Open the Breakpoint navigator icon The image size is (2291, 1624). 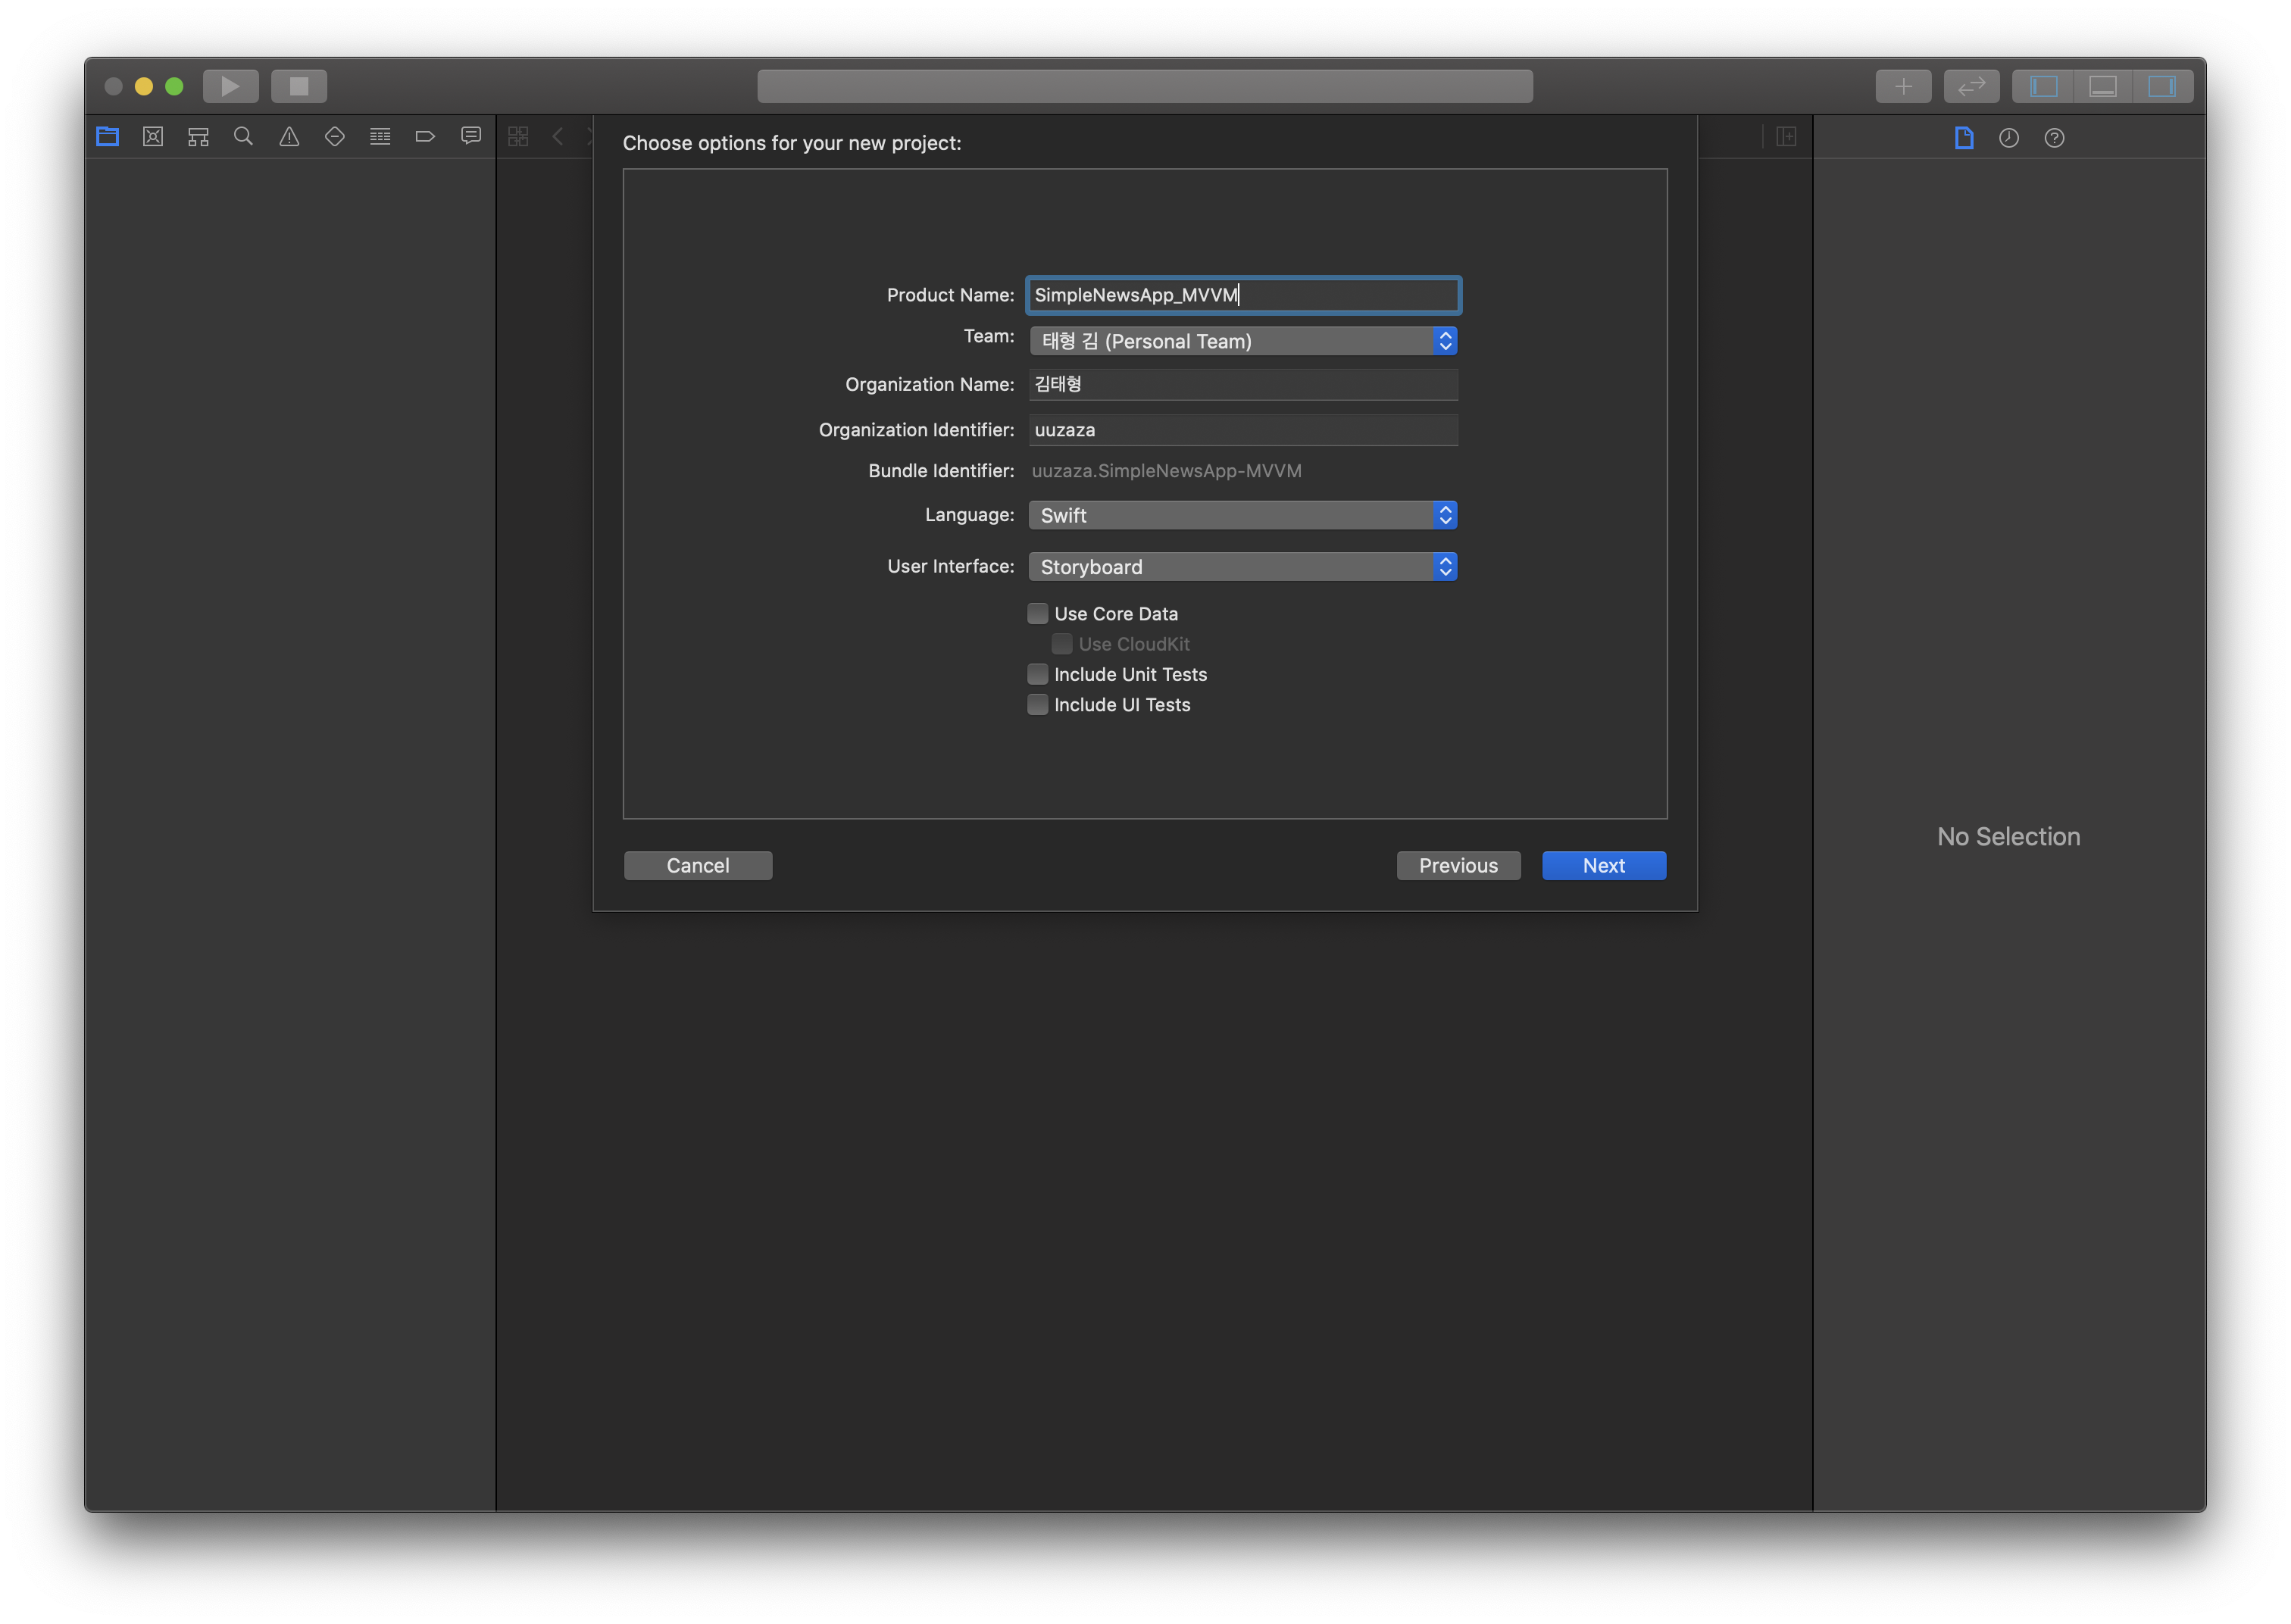point(425,137)
